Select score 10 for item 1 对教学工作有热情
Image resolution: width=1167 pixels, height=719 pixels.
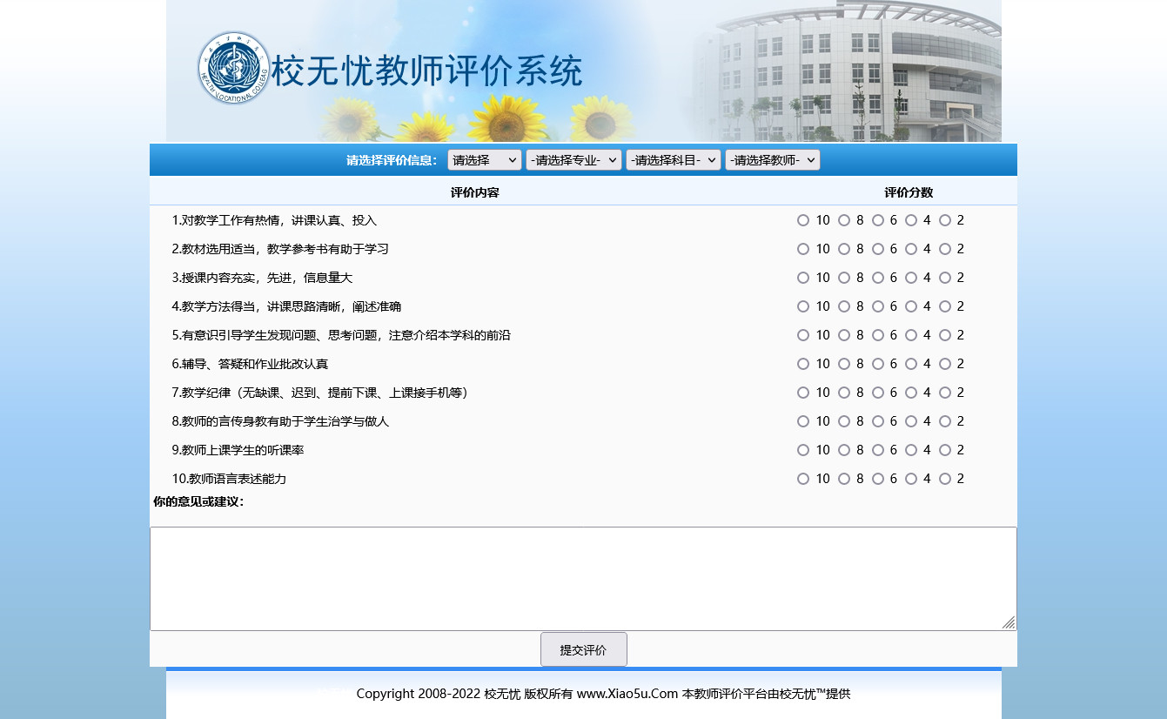click(x=803, y=220)
